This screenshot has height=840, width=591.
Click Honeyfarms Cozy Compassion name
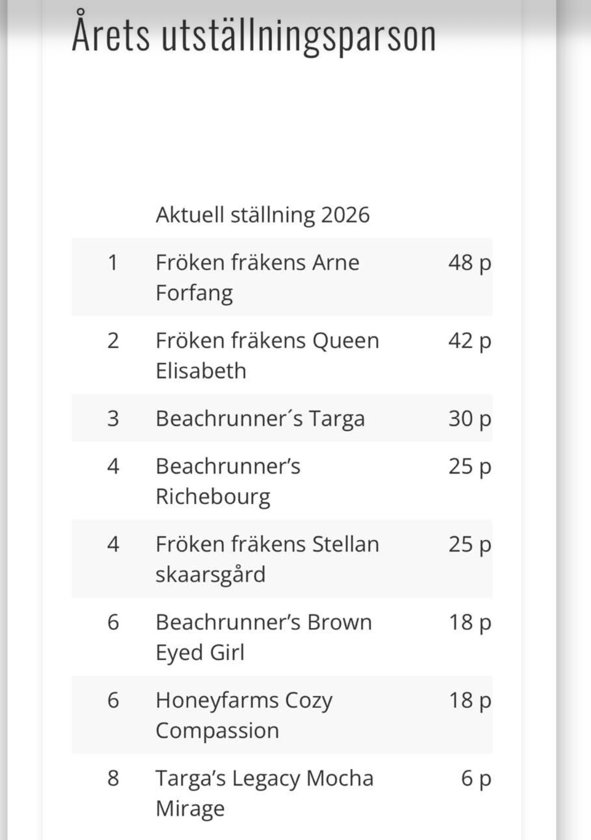click(x=244, y=715)
